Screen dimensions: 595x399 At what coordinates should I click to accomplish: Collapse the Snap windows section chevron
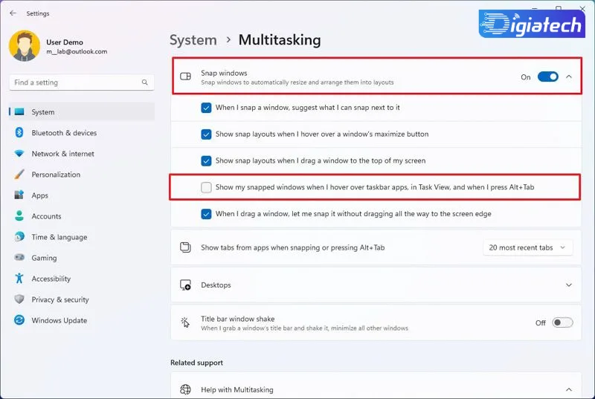coord(569,77)
